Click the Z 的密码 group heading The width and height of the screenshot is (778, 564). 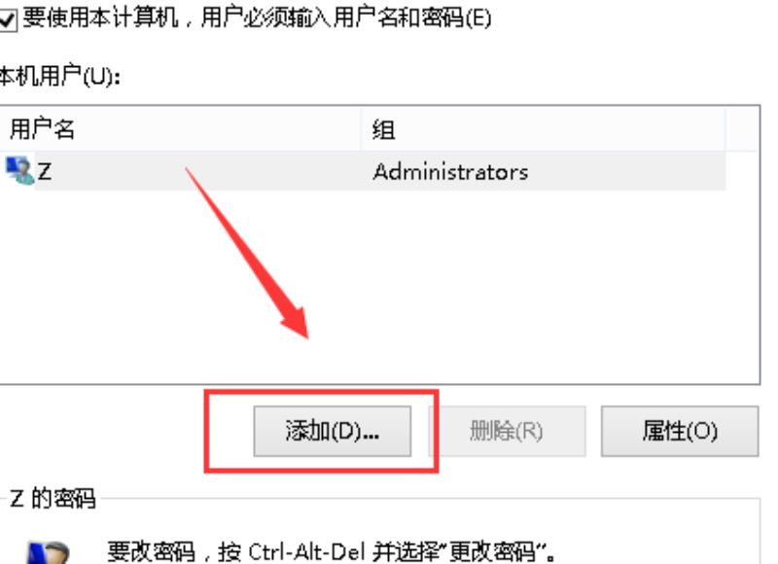click(x=53, y=498)
